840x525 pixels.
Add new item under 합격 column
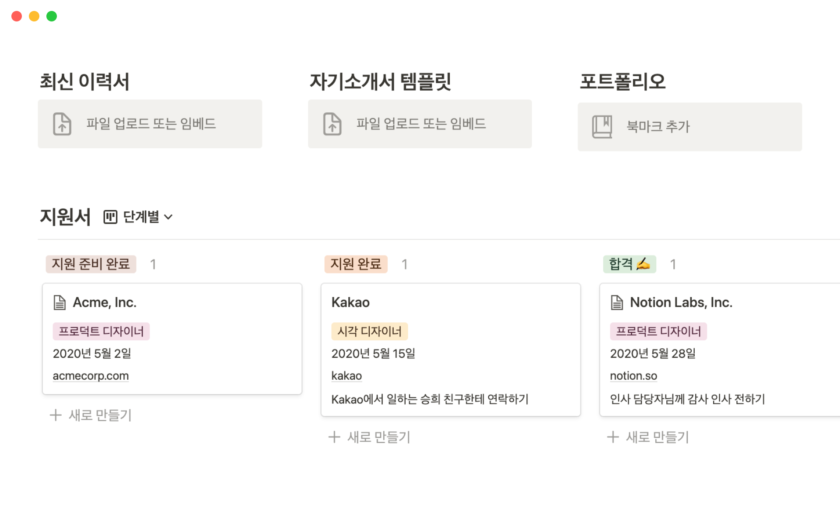648,437
